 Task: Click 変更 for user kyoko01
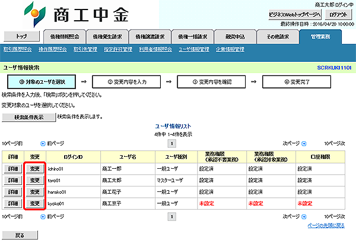35,203
